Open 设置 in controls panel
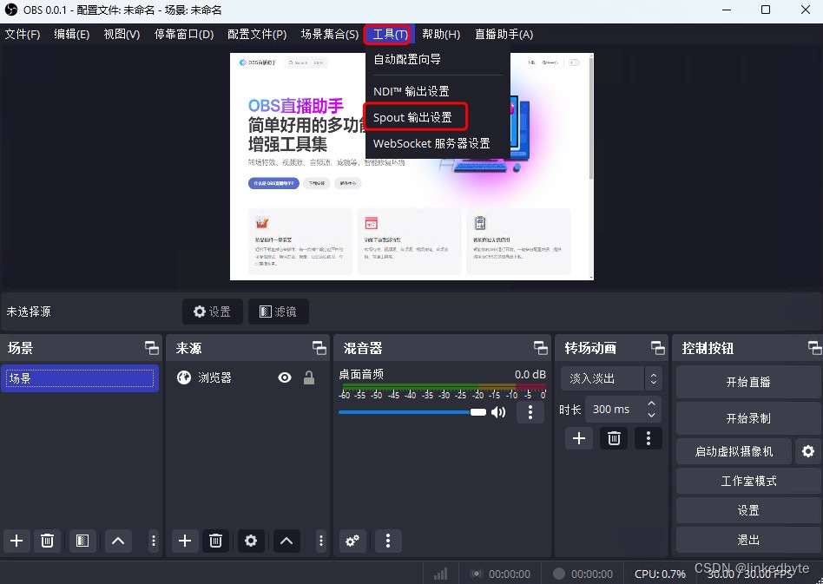The image size is (823, 584). (748, 510)
